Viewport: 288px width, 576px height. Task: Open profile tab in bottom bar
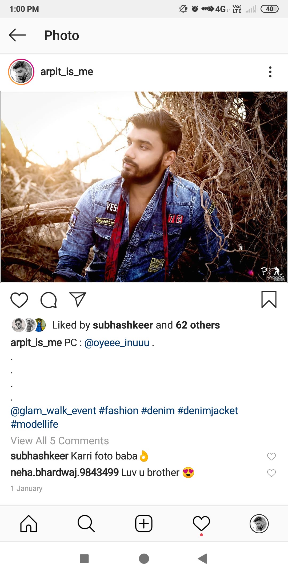click(x=259, y=524)
